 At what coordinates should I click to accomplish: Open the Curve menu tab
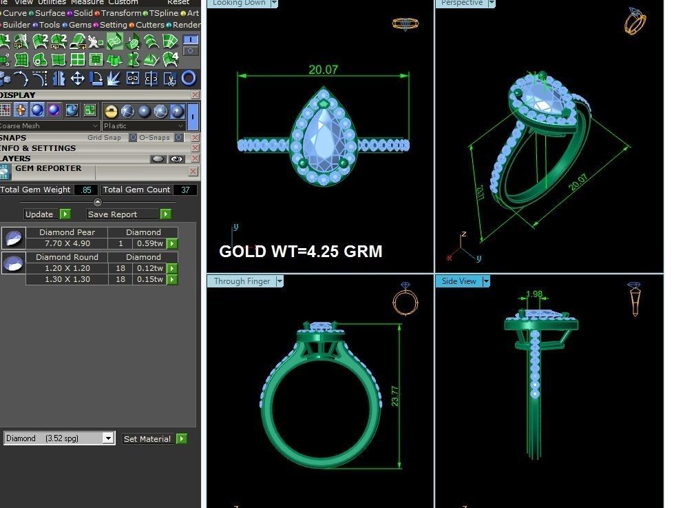coord(14,13)
